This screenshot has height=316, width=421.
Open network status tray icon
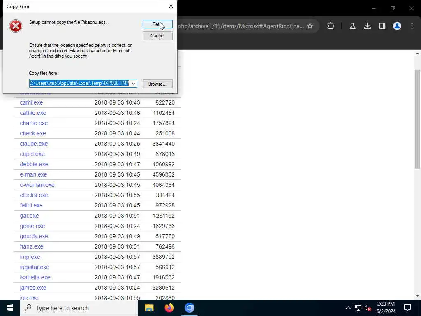coord(358,308)
